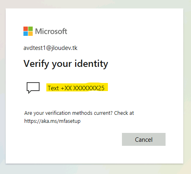The width and height of the screenshot is (191, 174).
Task: Click the Verify your identity heading
Action: 66,64
